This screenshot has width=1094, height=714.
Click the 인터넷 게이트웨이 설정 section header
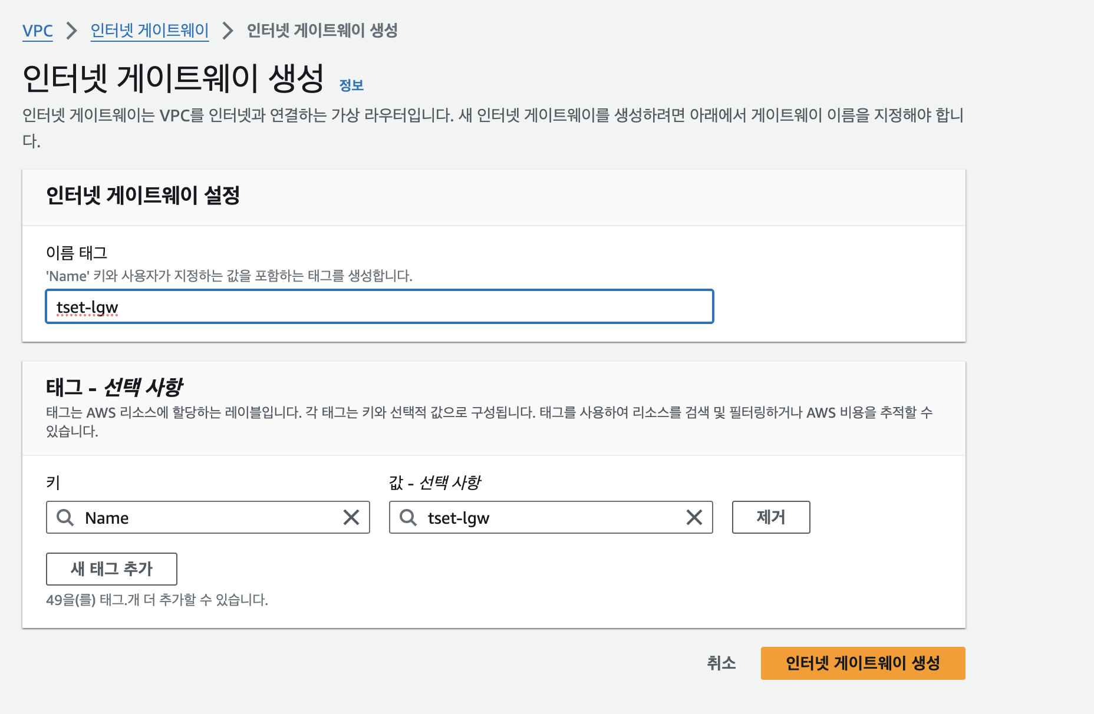[143, 196]
